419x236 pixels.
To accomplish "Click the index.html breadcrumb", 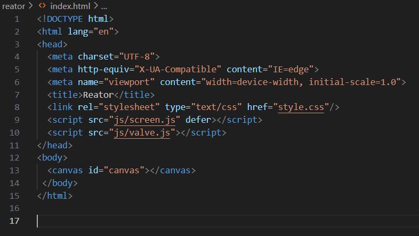I will [70, 6].
